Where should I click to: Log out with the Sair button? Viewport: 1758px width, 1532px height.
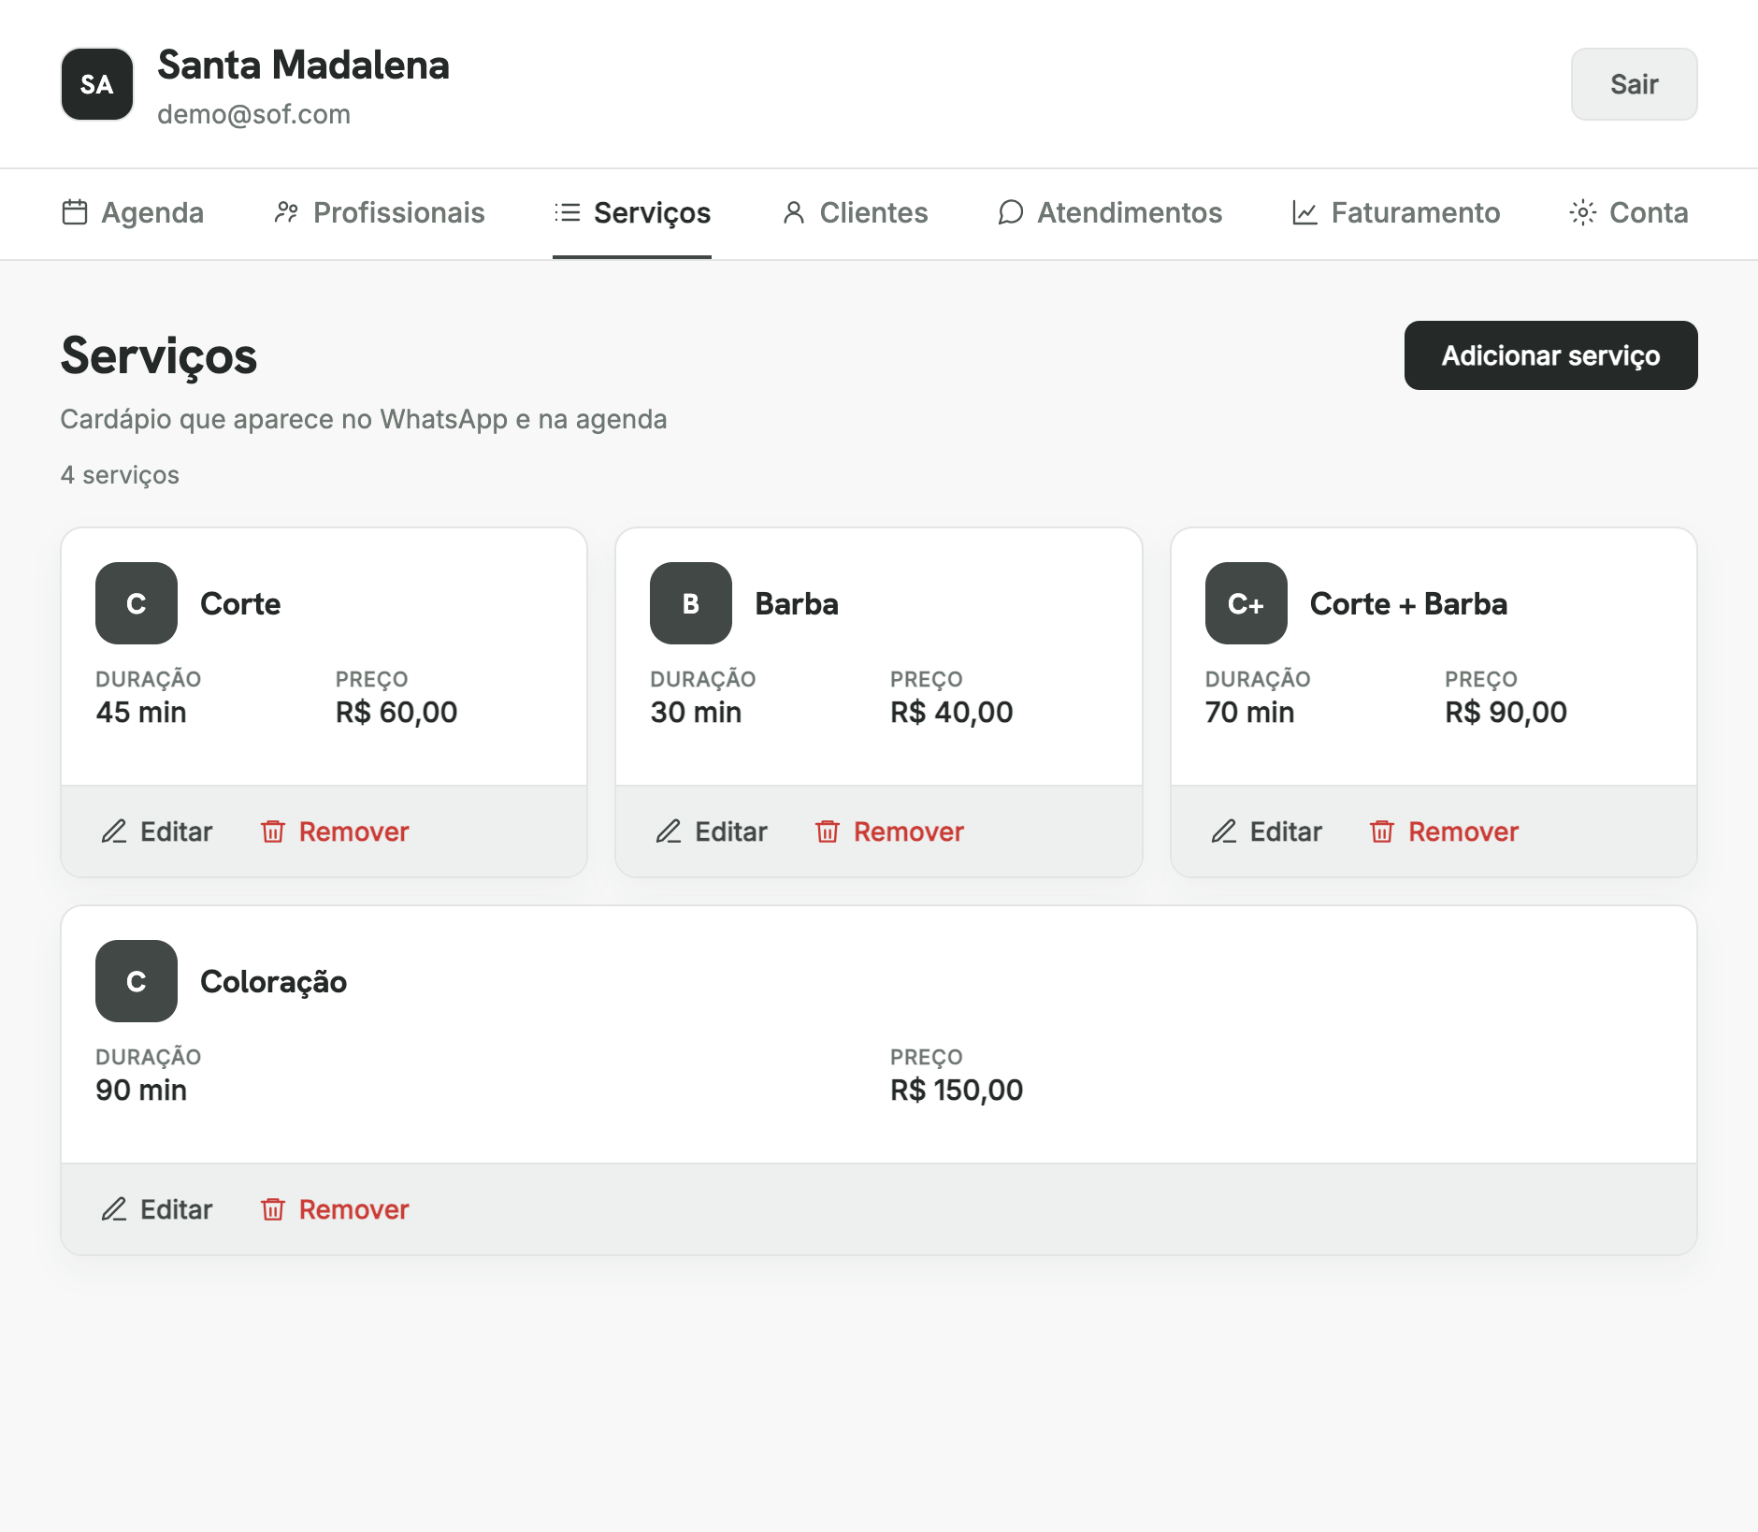tap(1634, 84)
